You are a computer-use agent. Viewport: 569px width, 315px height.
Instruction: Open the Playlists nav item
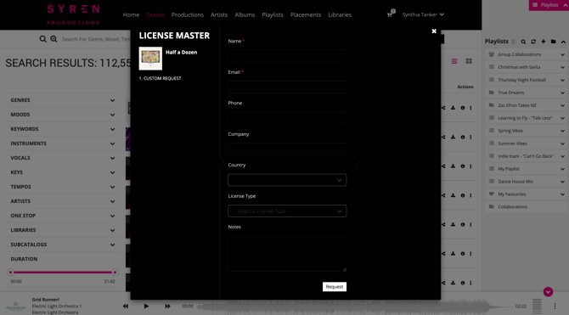[273, 15]
